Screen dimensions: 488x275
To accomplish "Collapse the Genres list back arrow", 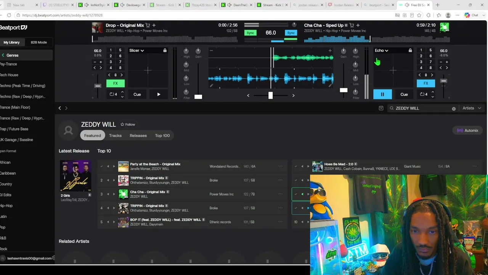I will click(x=3, y=55).
